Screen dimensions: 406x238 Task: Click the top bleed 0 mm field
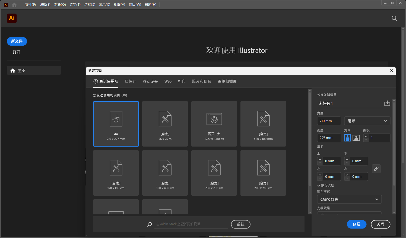point(332,161)
